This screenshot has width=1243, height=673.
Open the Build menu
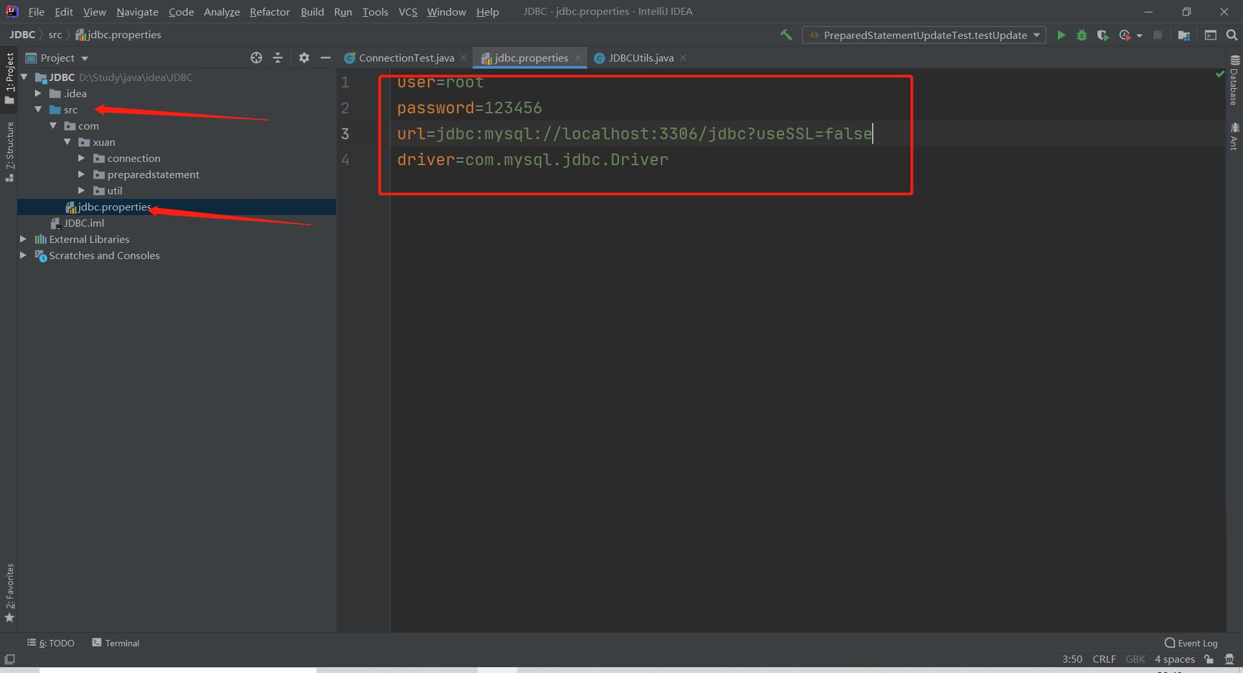pos(312,12)
